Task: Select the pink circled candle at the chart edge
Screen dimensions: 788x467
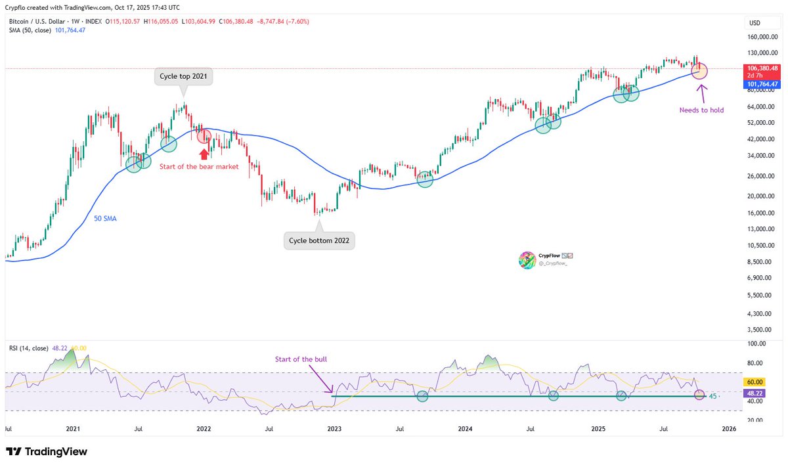Action: 699,71
